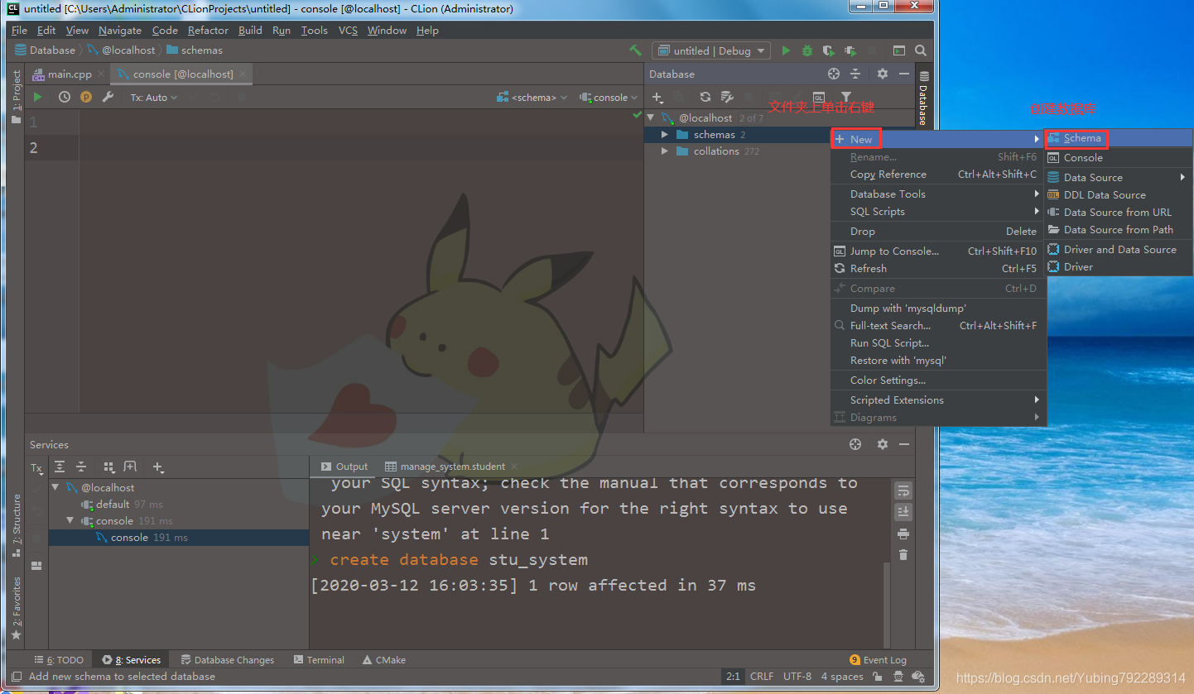Open Services panel gear settings
This screenshot has width=1194, height=694.
pos(883,444)
